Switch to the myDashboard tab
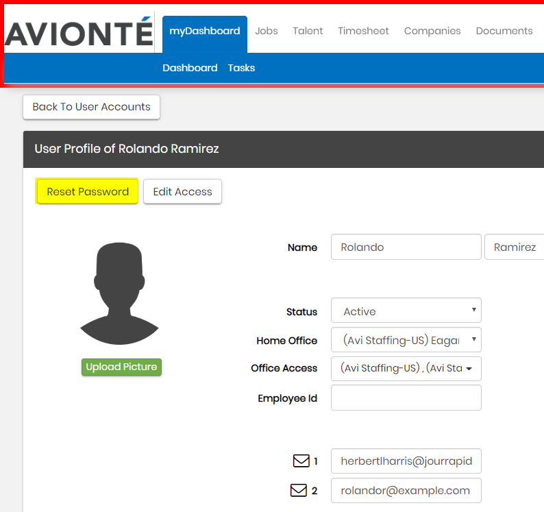 click(x=204, y=31)
